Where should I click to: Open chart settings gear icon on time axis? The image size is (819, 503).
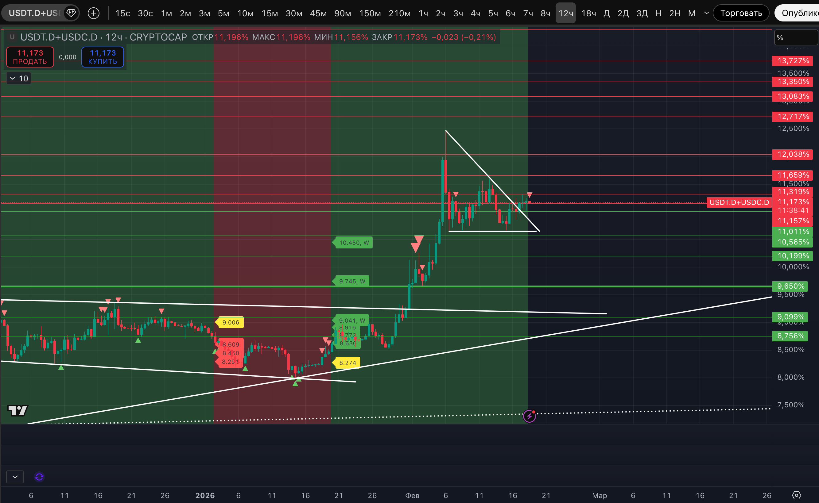796,495
